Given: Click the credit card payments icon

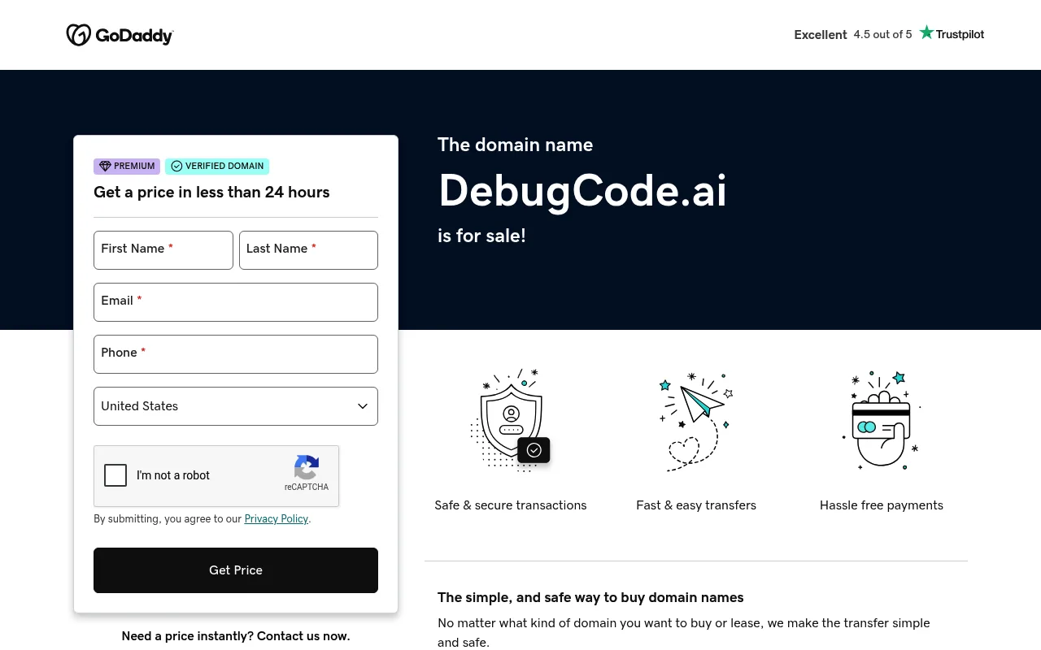Looking at the screenshot, I should point(882,419).
